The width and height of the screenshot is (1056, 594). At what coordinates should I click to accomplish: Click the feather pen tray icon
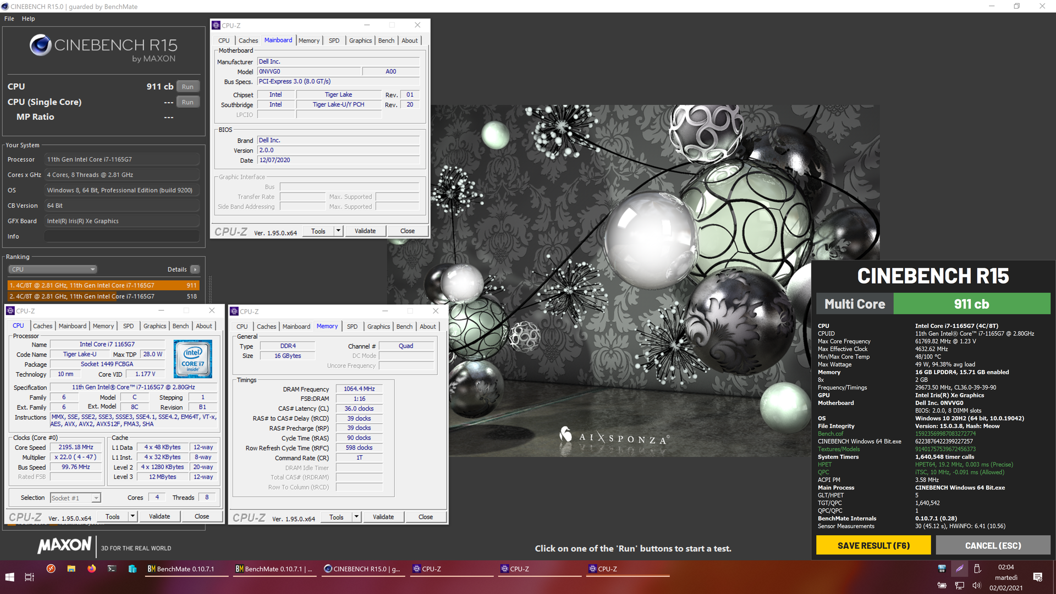click(x=959, y=568)
